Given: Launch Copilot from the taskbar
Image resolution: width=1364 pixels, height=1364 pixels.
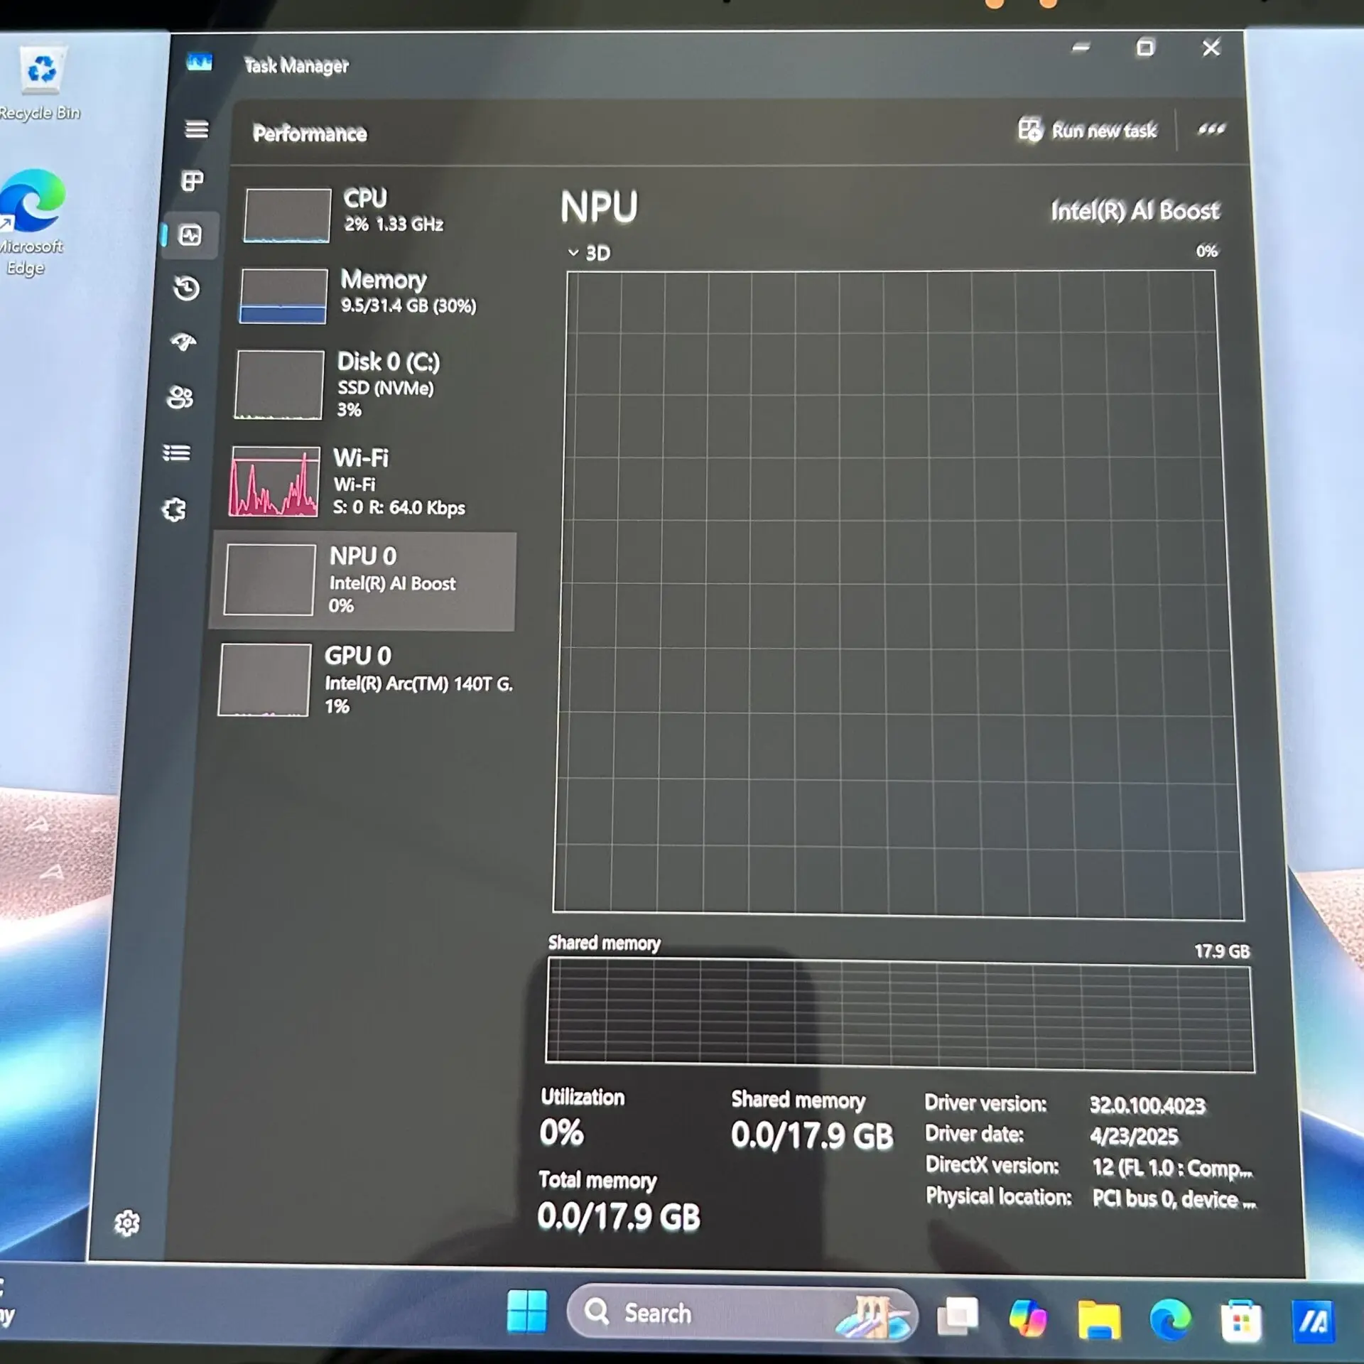Looking at the screenshot, I should pyautogui.click(x=1028, y=1318).
